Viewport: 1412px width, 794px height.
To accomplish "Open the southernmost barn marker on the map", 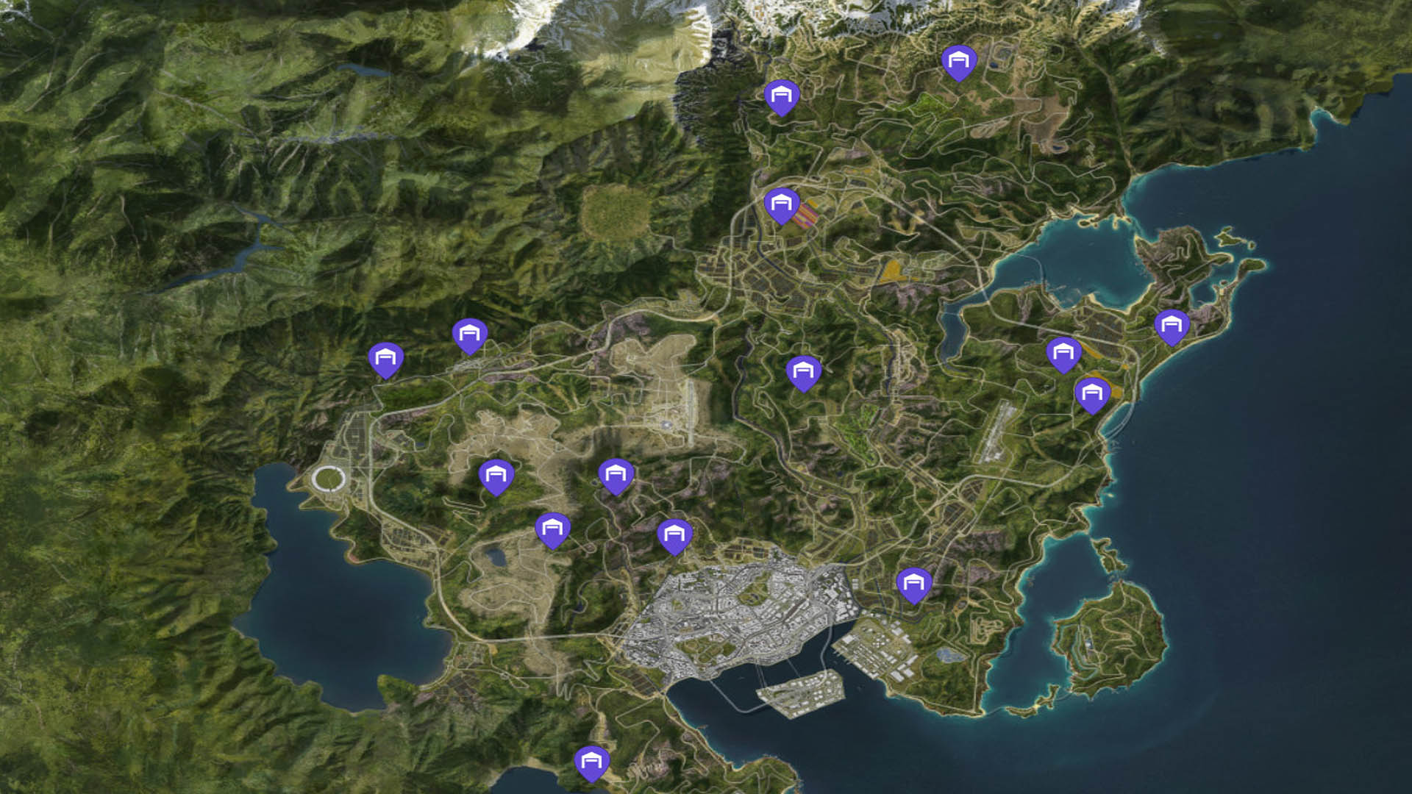I will 592,764.
